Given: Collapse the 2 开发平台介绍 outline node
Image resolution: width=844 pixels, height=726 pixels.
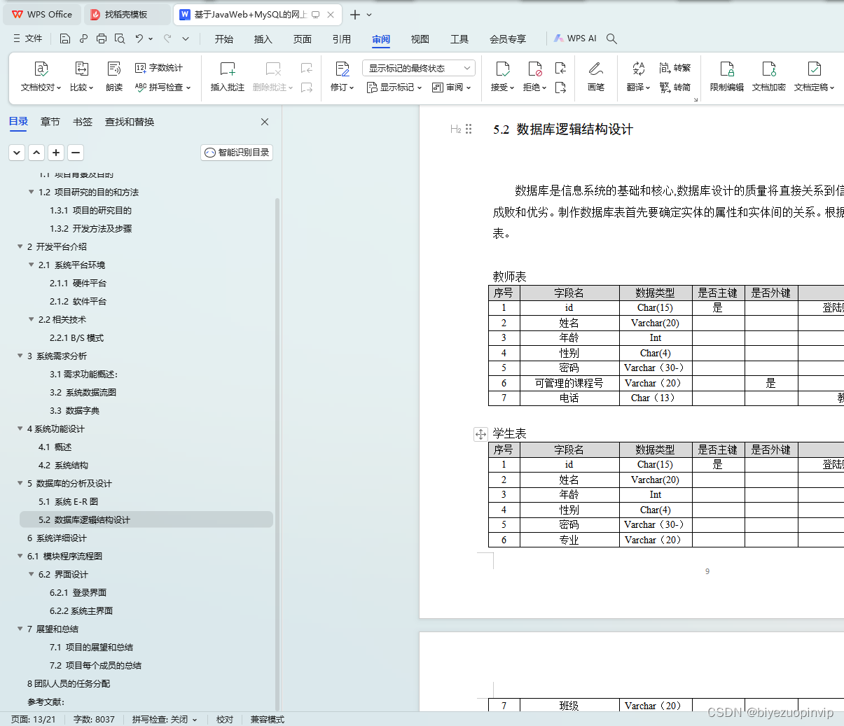Looking at the screenshot, I should tap(20, 246).
